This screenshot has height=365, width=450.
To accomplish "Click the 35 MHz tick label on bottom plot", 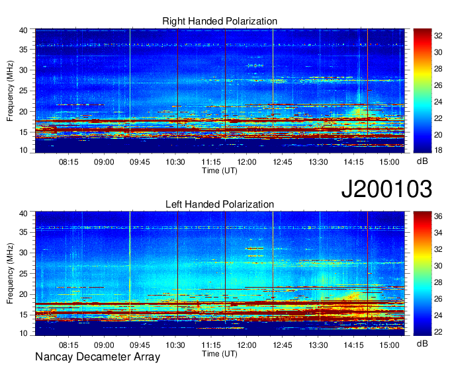I will (x=23, y=232).
